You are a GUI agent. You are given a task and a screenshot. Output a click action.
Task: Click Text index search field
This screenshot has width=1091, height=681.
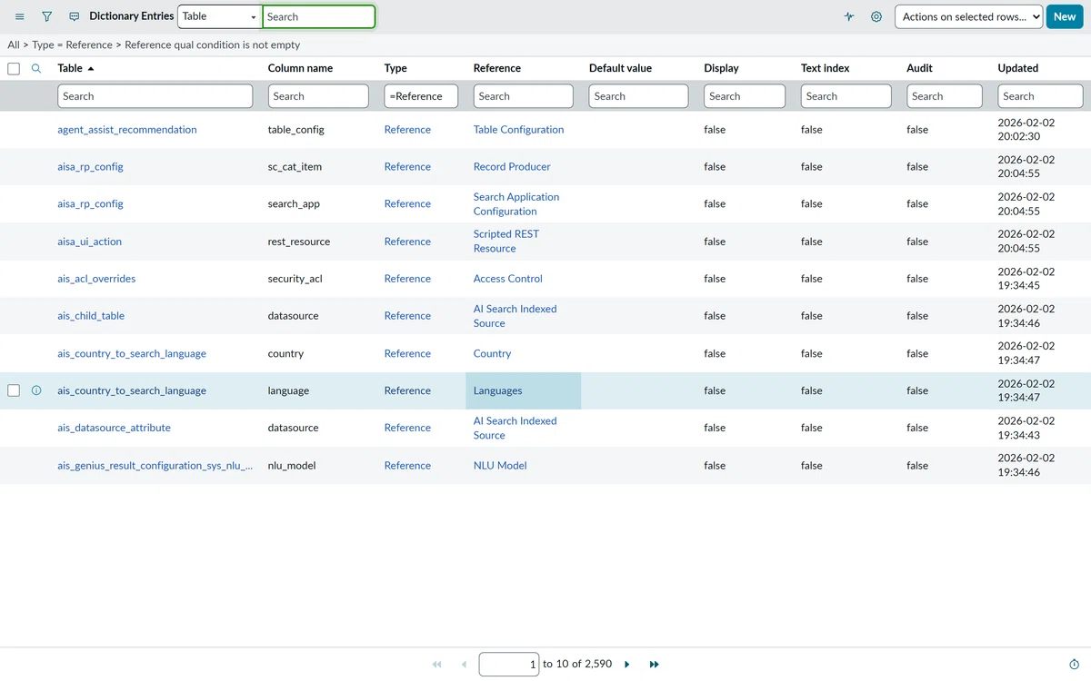[x=846, y=96]
